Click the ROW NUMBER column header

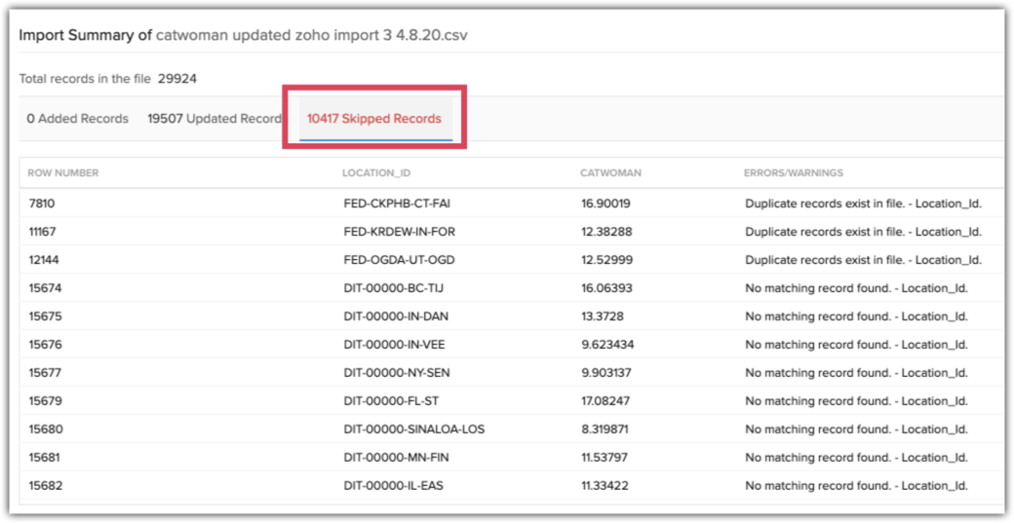point(62,173)
